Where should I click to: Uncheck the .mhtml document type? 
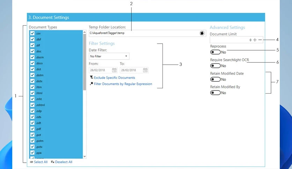point(32,105)
